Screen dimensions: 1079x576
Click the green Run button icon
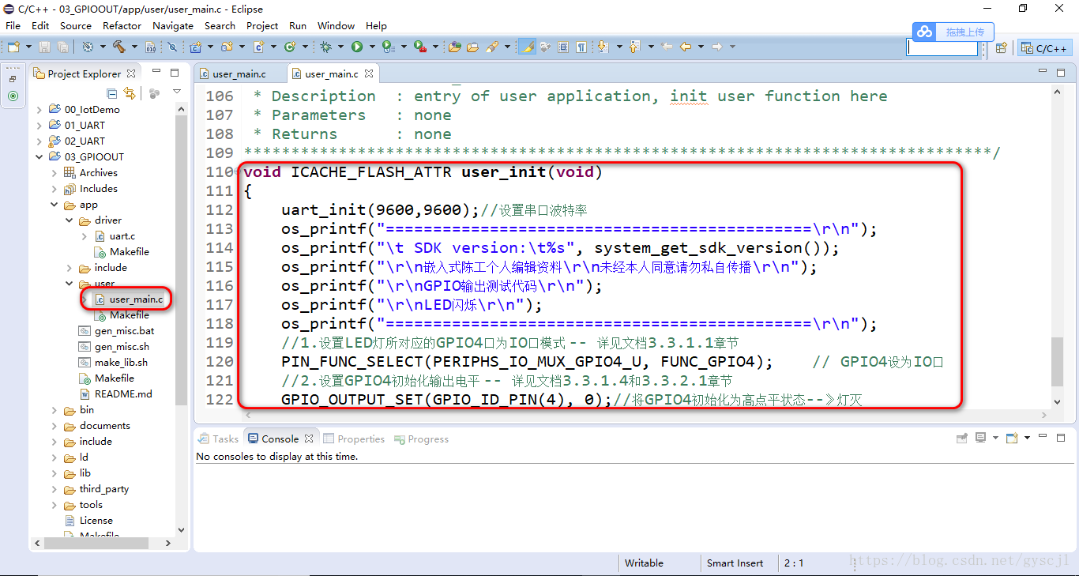357,47
